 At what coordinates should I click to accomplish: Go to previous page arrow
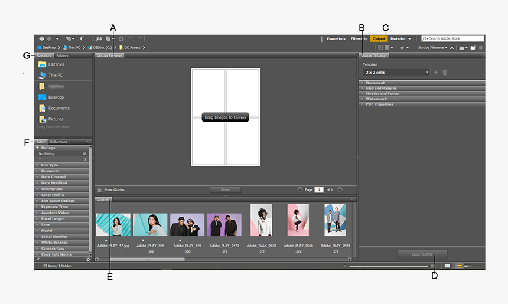[300, 189]
